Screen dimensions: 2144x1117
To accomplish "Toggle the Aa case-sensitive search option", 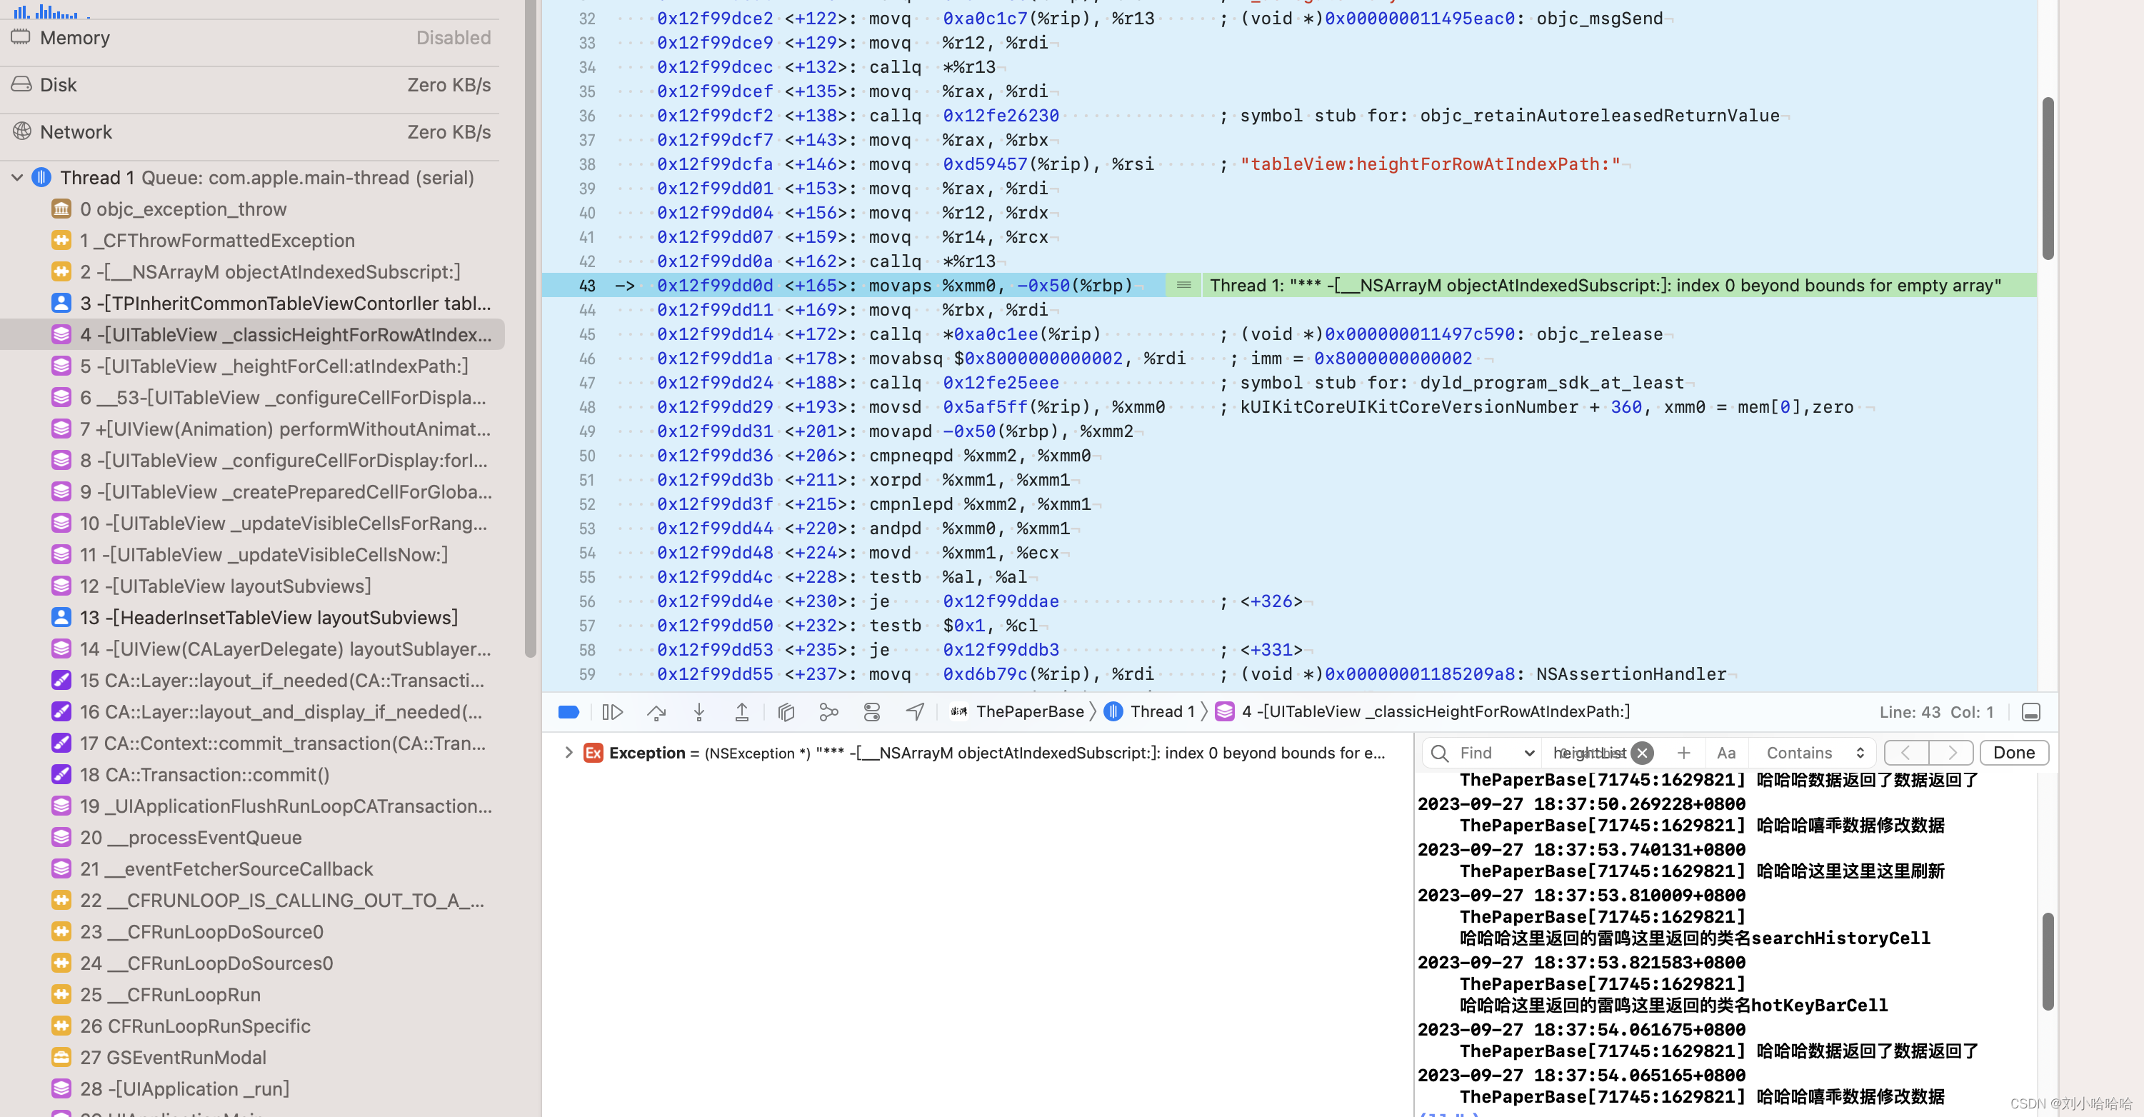I will pyautogui.click(x=1726, y=753).
